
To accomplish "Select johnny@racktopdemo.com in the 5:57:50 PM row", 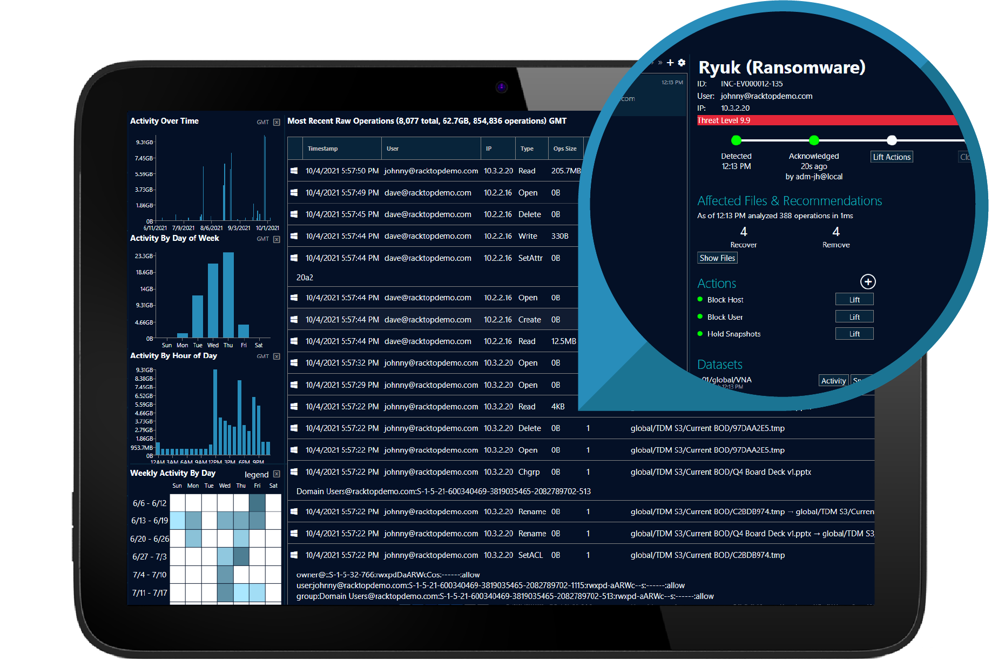I will (x=431, y=171).
